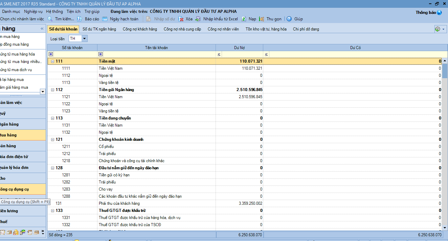Open the Kho module in the sidebar
The width and height of the screenshot is (448, 241).
pyautogui.click(x=23, y=178)
